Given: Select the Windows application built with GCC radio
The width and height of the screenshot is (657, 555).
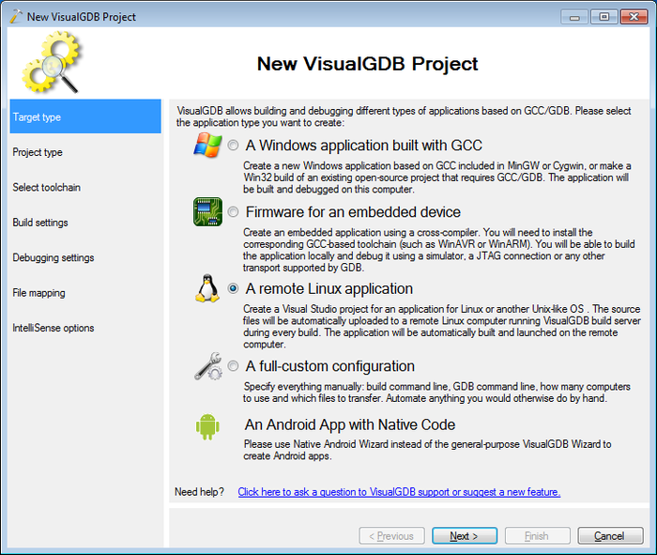Looking at the screenshot, I should [x=233, y=146].
